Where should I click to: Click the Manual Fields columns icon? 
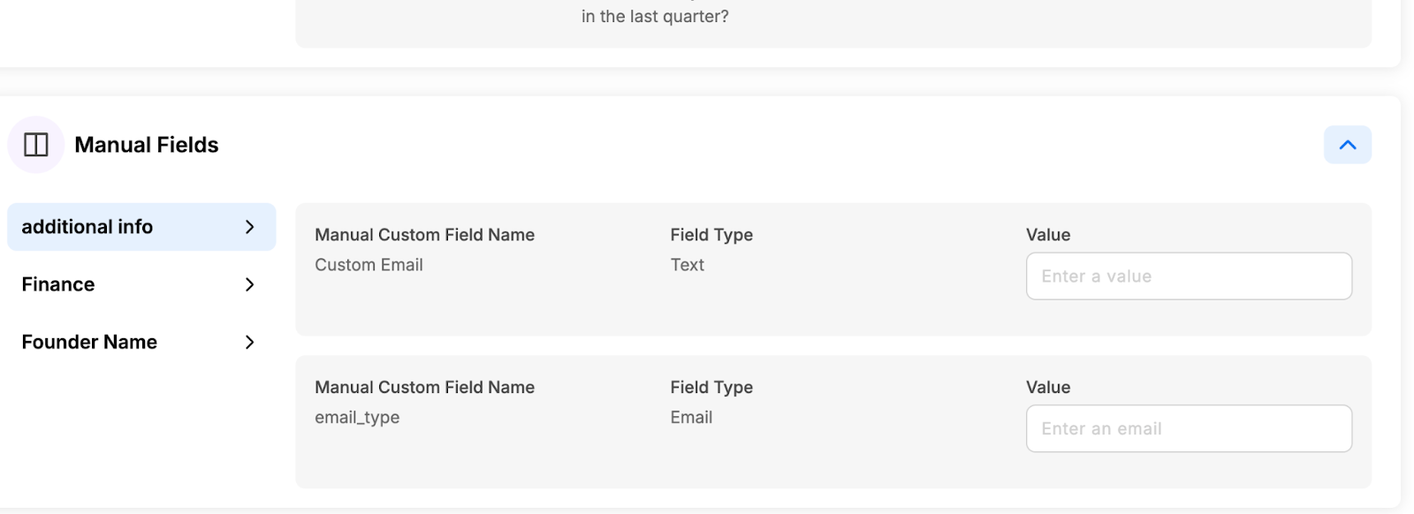pos(36,145)
